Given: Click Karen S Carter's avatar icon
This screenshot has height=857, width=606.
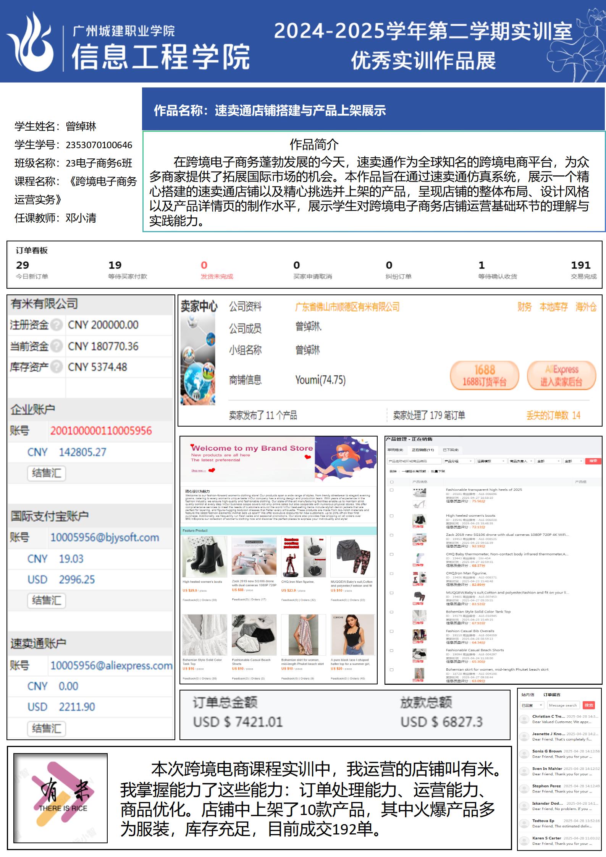Looking at the screenshot, I should coord(524,841).
